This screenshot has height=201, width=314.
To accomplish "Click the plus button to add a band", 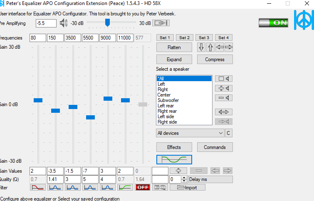I will (x=178, y=171).
